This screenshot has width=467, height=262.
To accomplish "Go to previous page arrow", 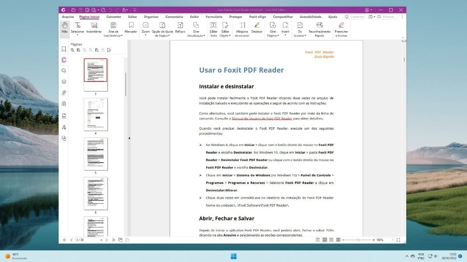I will coord(71,240).
